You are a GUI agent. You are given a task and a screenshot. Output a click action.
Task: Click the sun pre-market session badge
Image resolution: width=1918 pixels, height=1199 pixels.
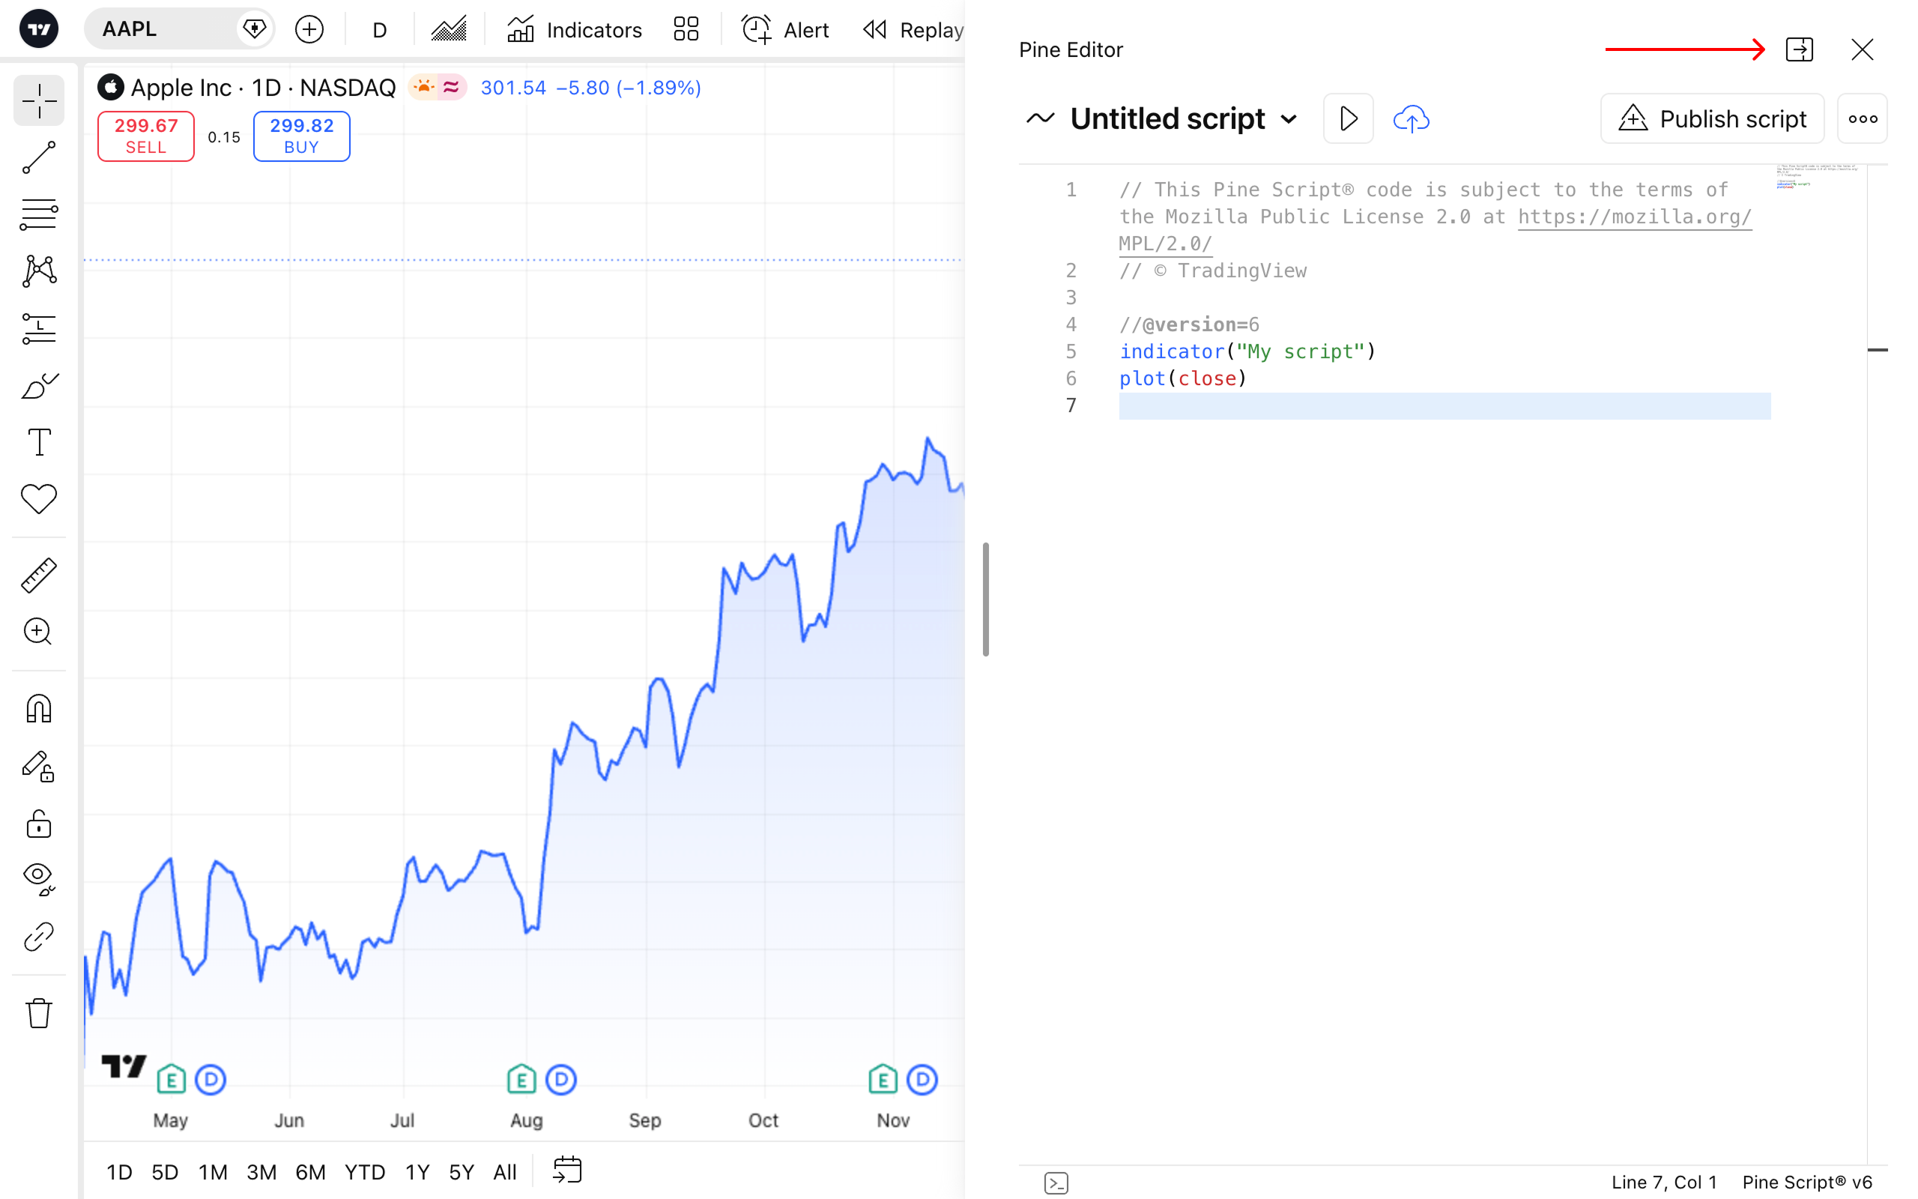tap(424, 87)
